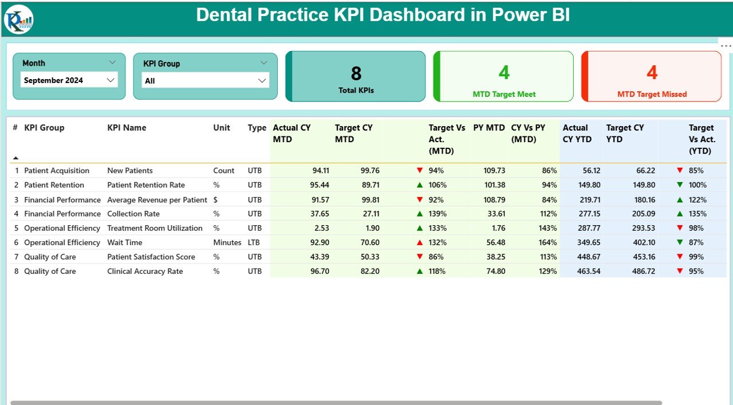Sort by KPI Name column header

pos(127,128)
